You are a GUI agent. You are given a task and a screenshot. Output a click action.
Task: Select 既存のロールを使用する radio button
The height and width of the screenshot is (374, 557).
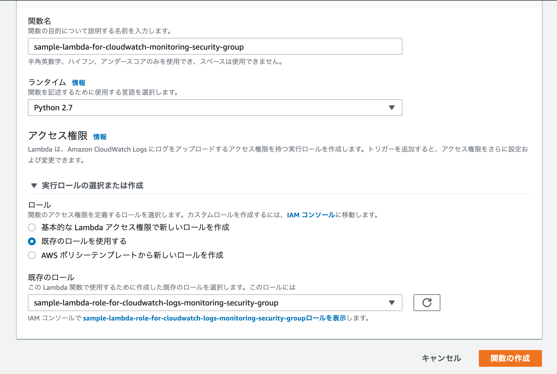32,241
